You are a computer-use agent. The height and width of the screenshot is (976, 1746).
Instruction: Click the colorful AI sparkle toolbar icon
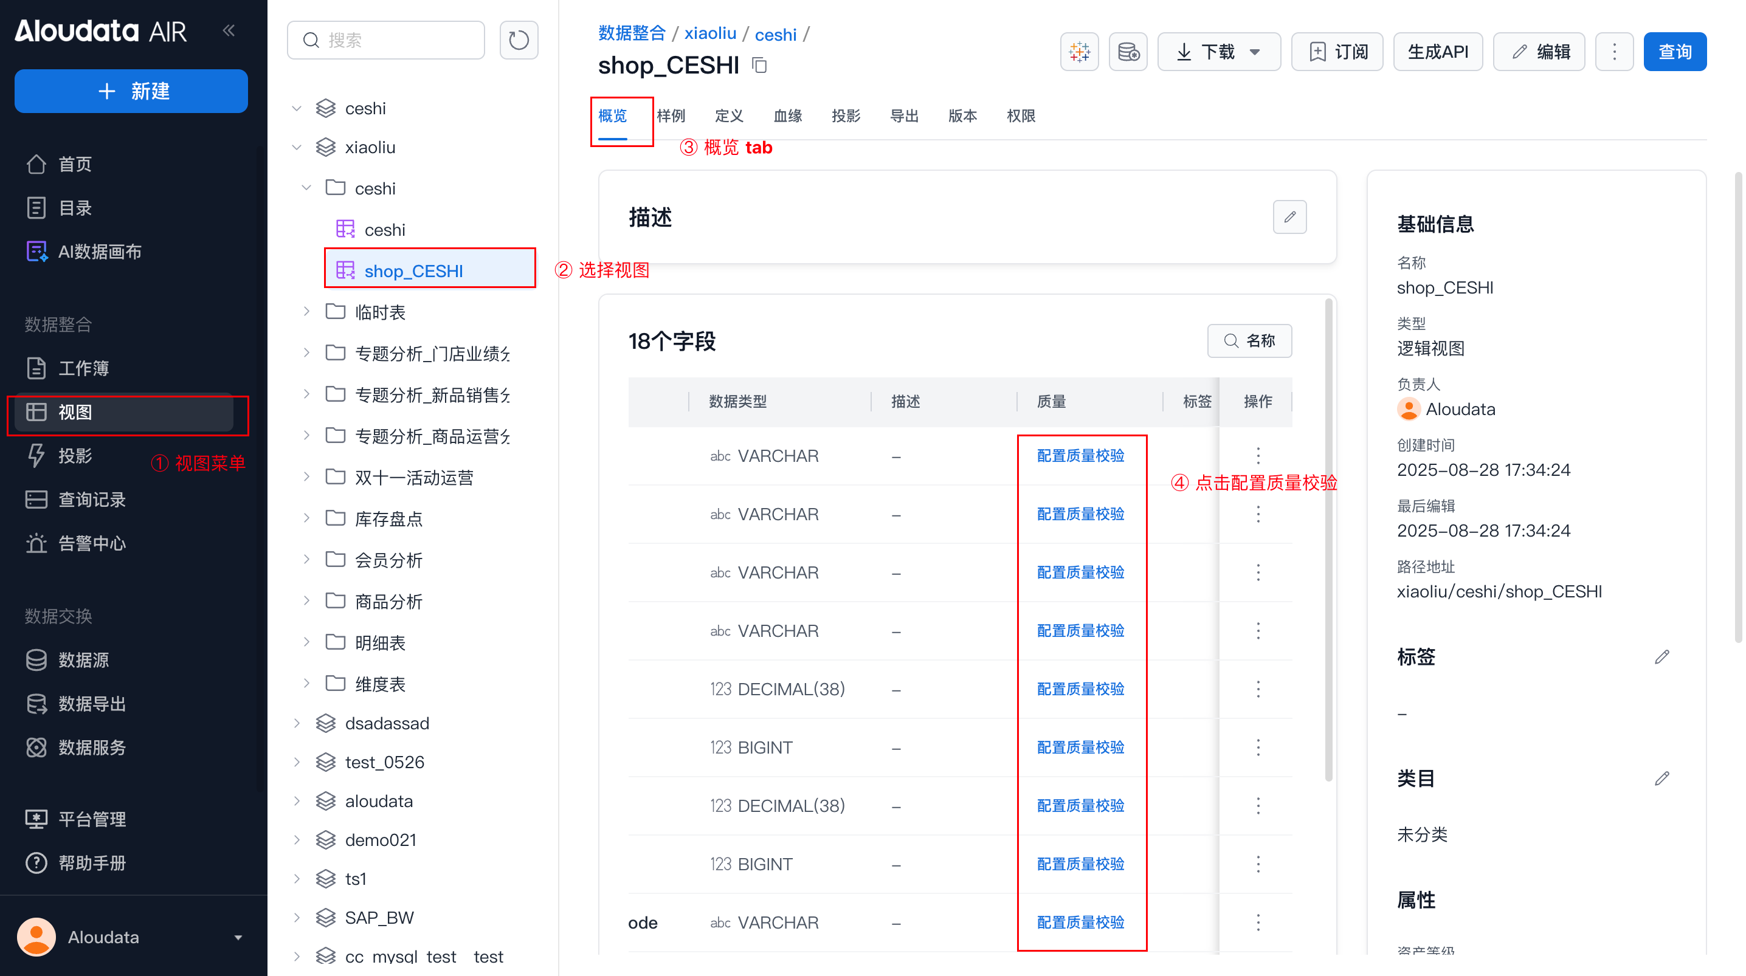tap(1079, 52)
